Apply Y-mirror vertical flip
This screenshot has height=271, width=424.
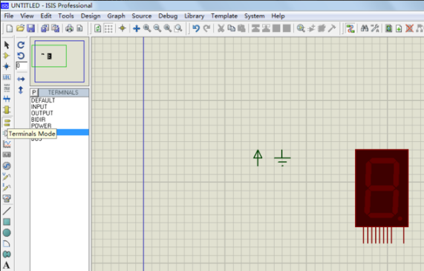(x=21, y=90)
